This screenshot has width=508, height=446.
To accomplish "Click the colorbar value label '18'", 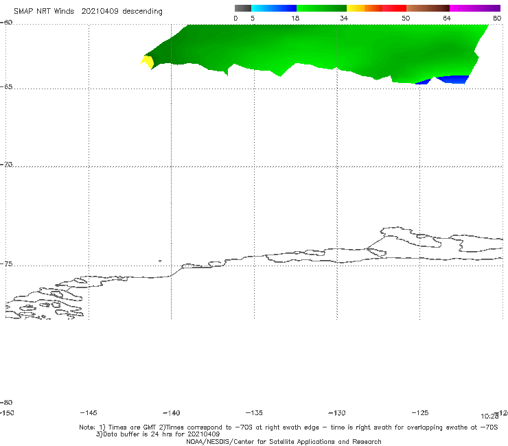I will [295, 19].
